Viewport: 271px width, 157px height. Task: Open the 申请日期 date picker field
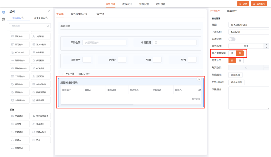pos(175,42)
